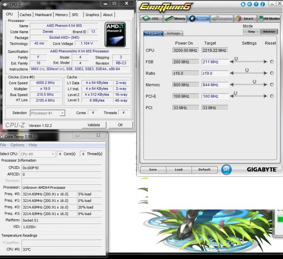Image resolution: width=283 pixels, height=259 pixels.
Task: Decrease Memory frequency with left arrow
Action: click(232, 85)
